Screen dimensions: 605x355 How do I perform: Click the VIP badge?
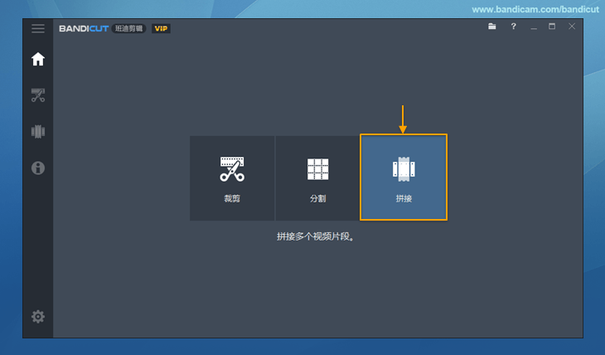tap(161, 28)
